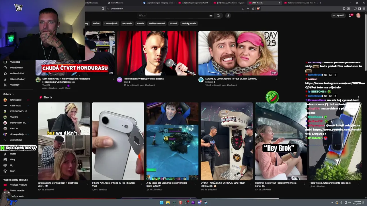Select the Cestovný ruch filter chip
Screen dimensions: 367x206
click(x=111, y=23)
